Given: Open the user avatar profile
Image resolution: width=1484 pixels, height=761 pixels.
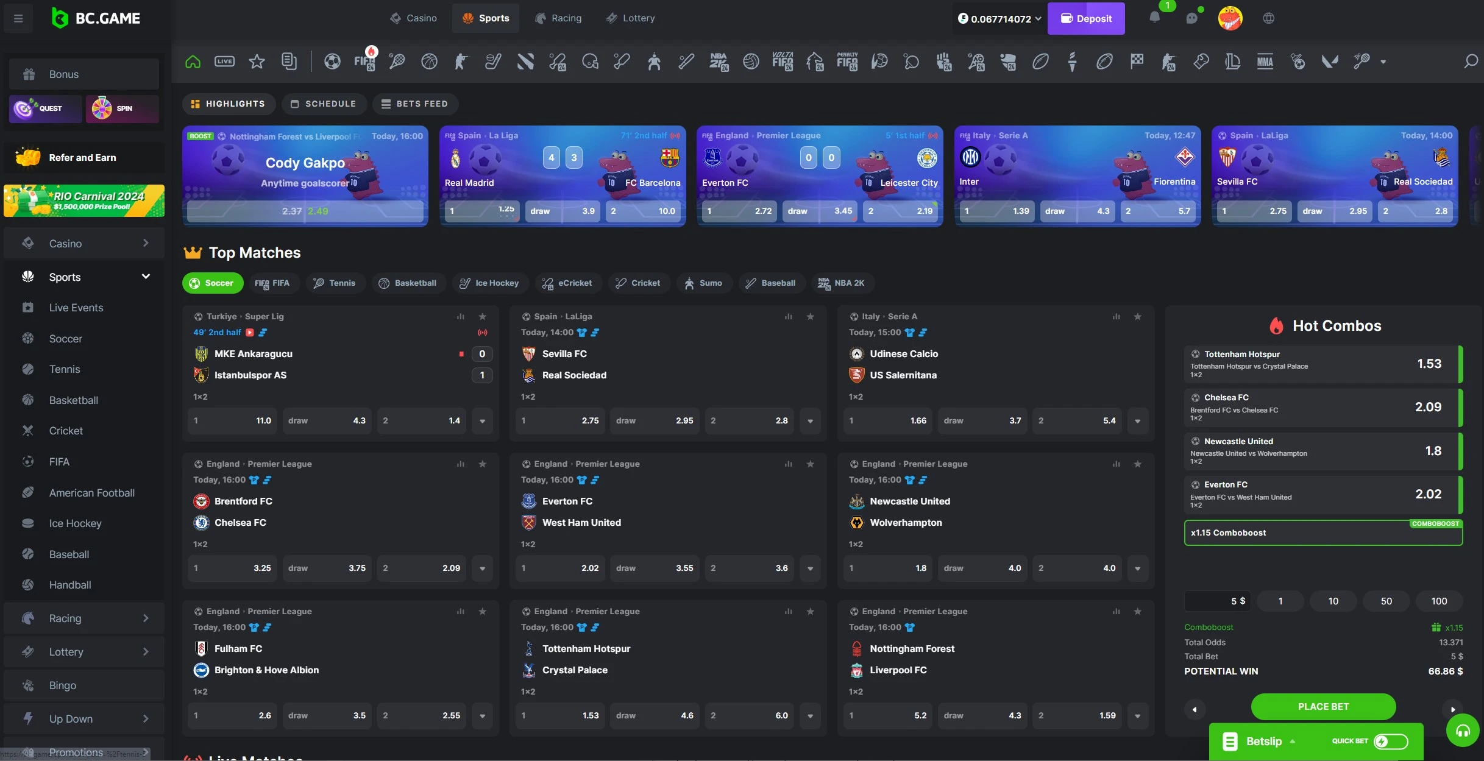Looking at the screenshot, I should (1230, 18).
